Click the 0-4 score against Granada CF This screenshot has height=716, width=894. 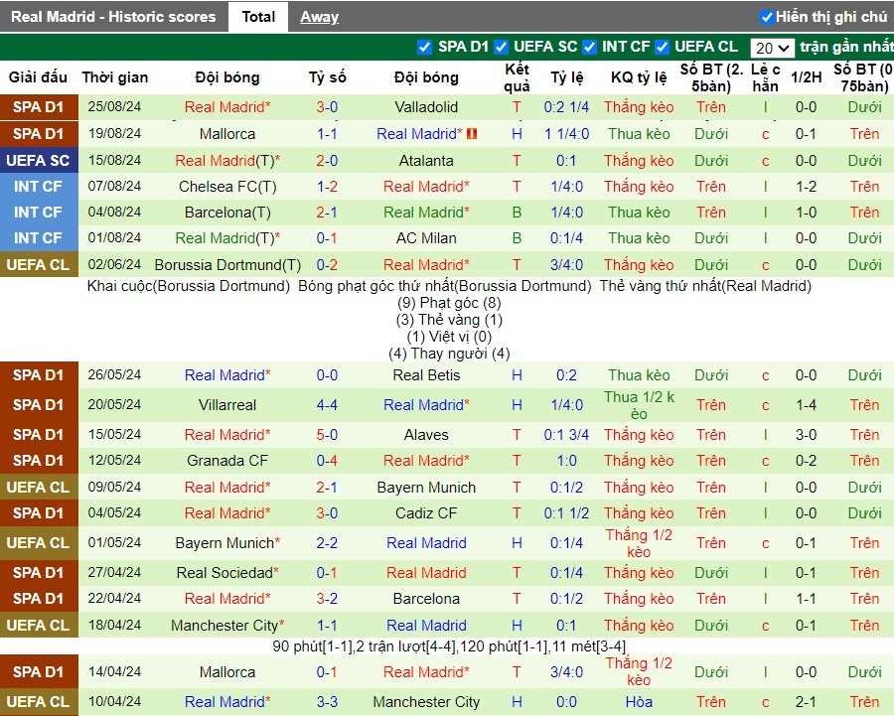pos(327,461)
